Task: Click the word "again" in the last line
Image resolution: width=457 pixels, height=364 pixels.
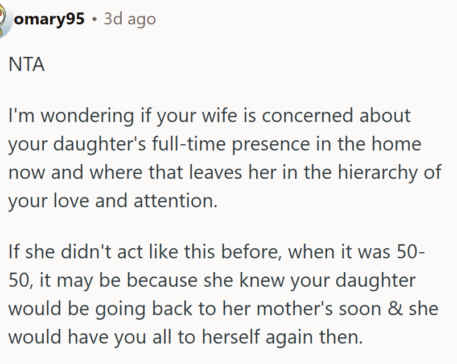Action: point(289,337)
